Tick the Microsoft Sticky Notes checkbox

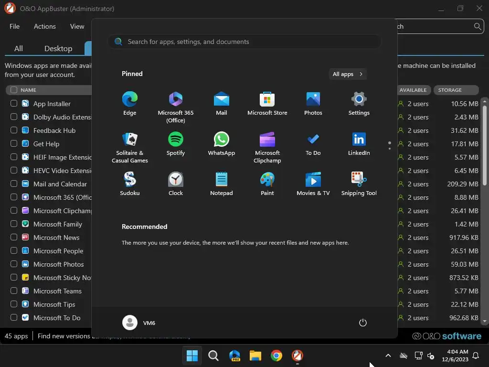pyautogui.click(x=14, y=277)
